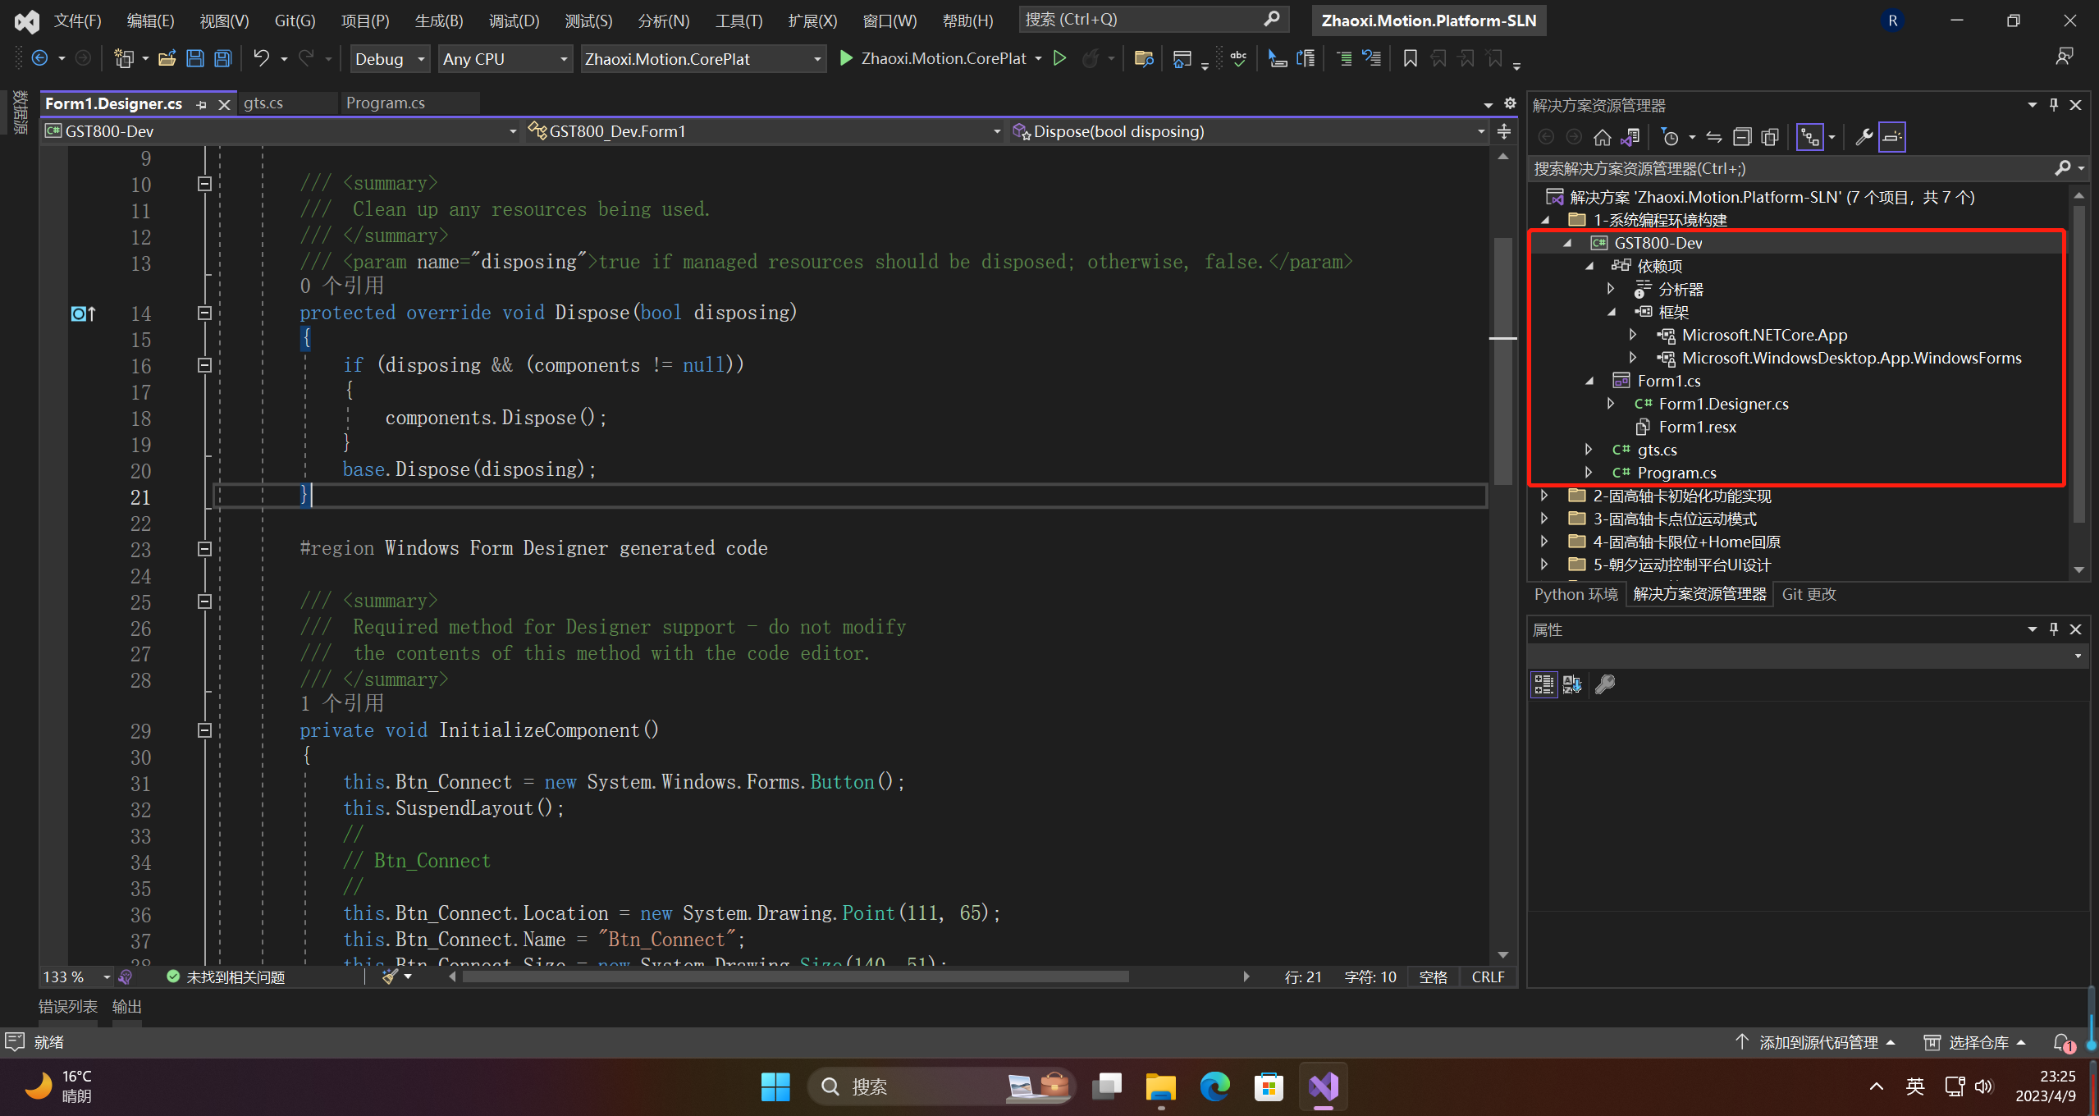Switch to the gts.cs editor tab
Viewport: 2099px width, 1116px height.
tap(263, 103)
